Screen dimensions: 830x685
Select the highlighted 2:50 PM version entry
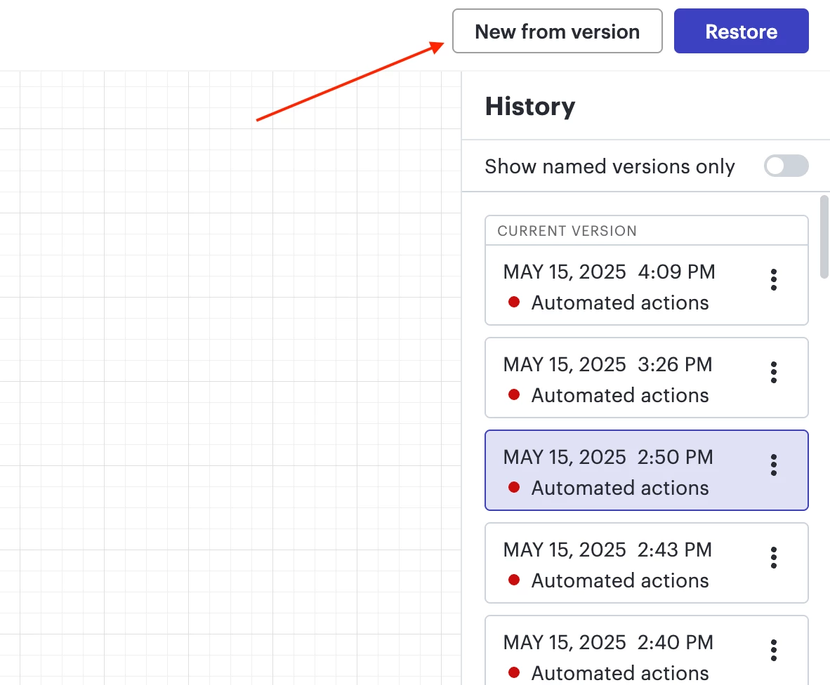click(x=646, y=470)
